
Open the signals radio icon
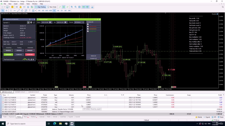click(x=24, y=7)
